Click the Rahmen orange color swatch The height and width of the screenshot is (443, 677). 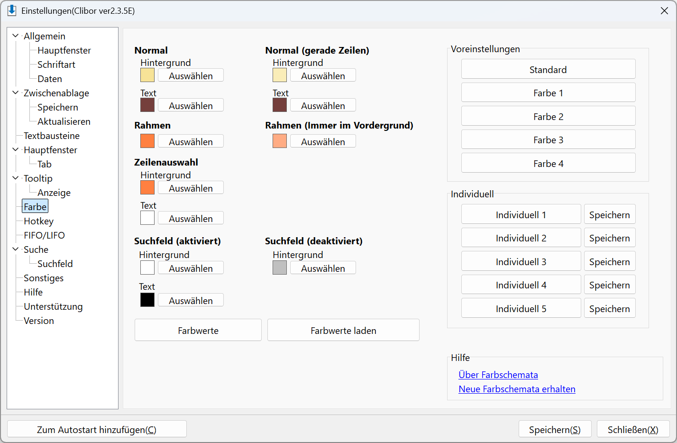[147, 141]
